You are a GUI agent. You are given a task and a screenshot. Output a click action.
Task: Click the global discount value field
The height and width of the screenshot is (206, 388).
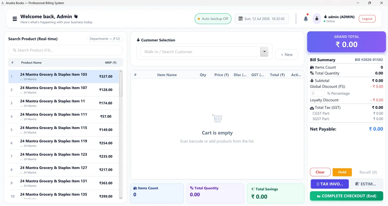[x=317, y=93]
